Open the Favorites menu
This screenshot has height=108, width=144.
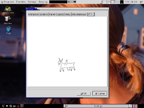point(21,2)
